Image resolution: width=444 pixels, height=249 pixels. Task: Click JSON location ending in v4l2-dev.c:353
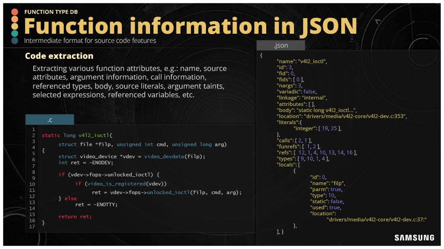click(x=342, y=116)
